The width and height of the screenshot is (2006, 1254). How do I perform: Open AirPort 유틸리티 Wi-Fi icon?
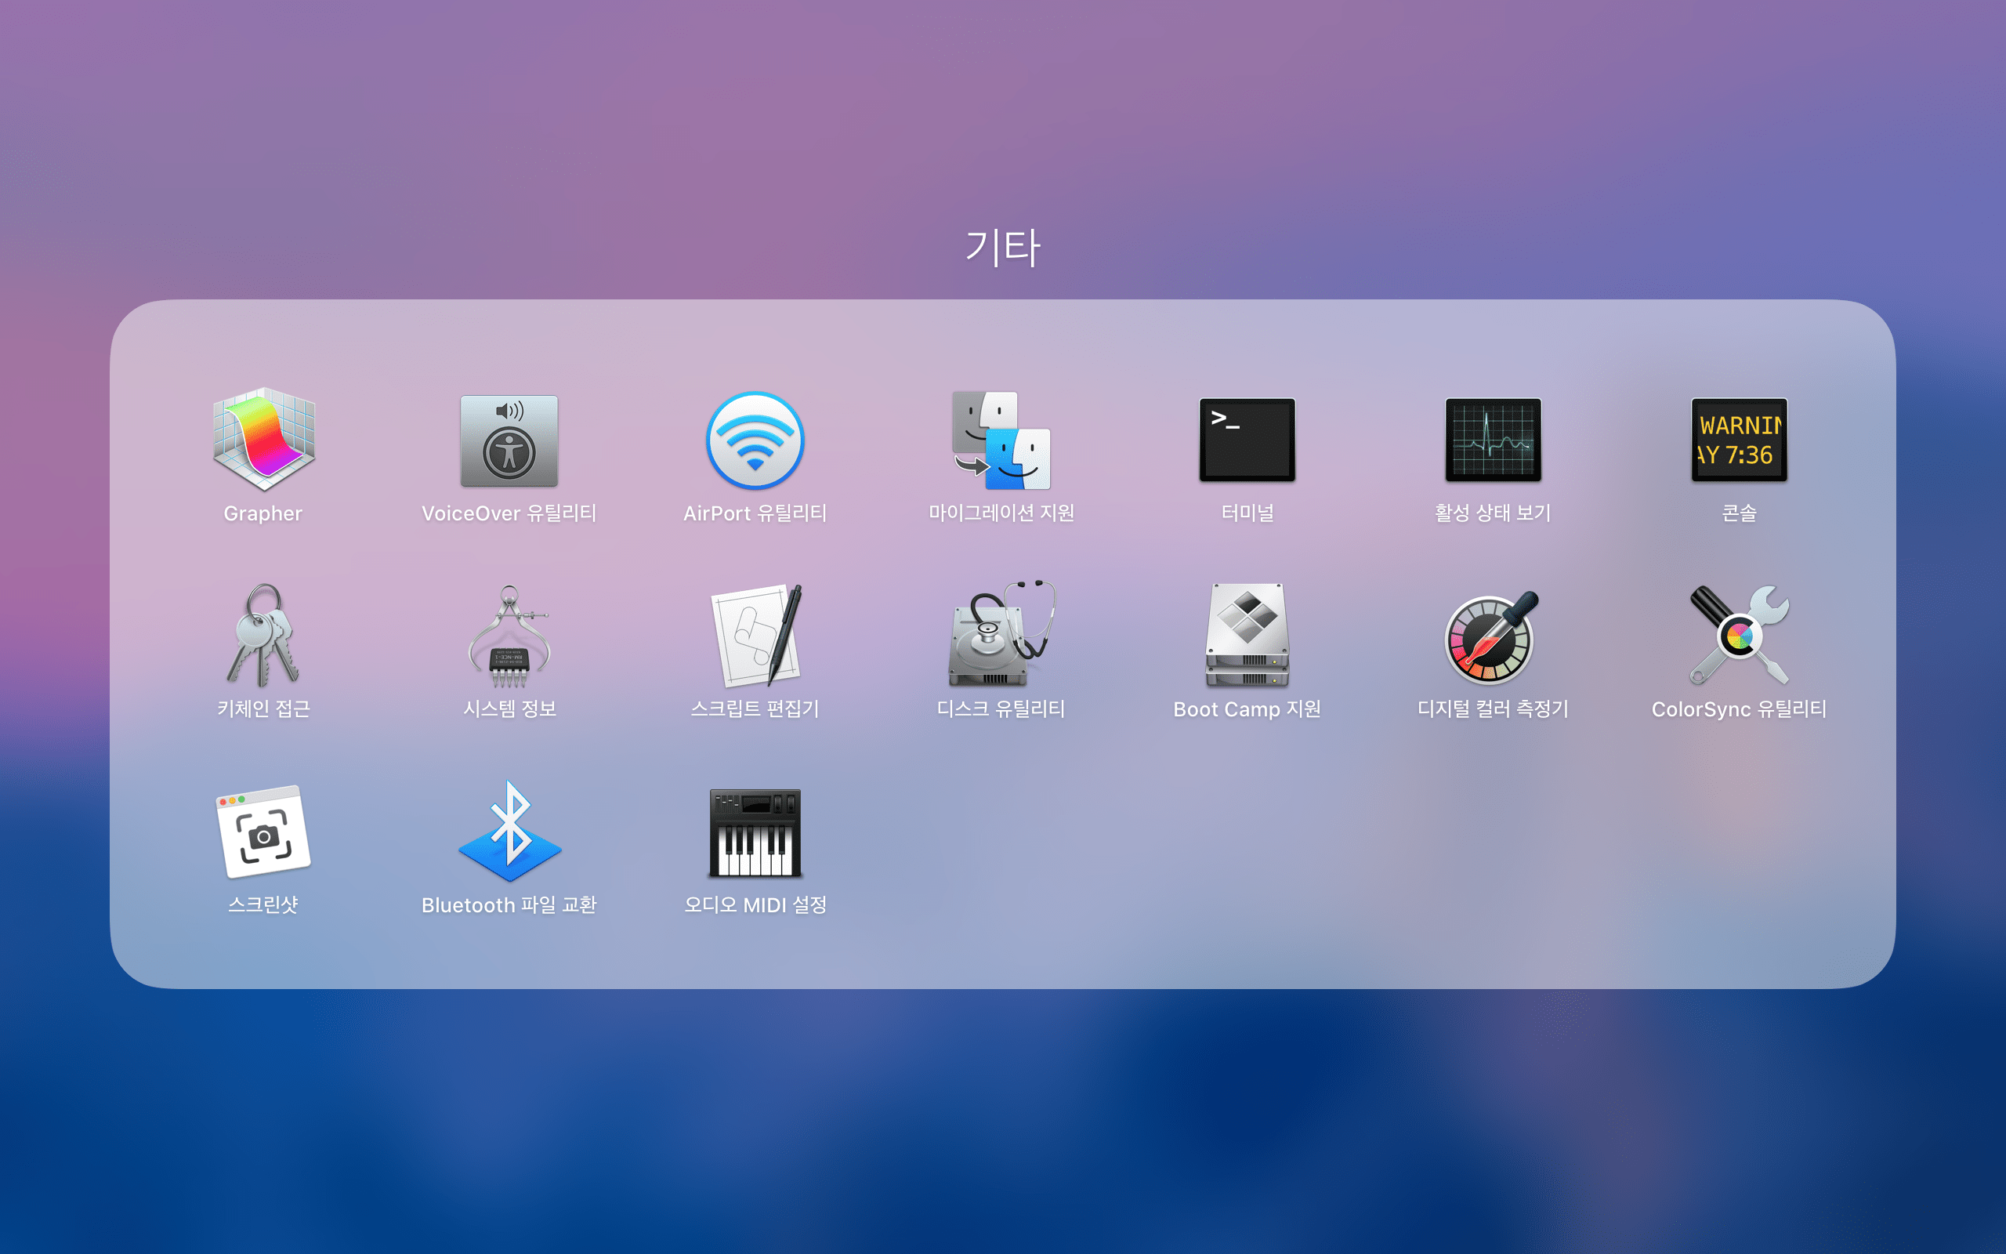755,440
